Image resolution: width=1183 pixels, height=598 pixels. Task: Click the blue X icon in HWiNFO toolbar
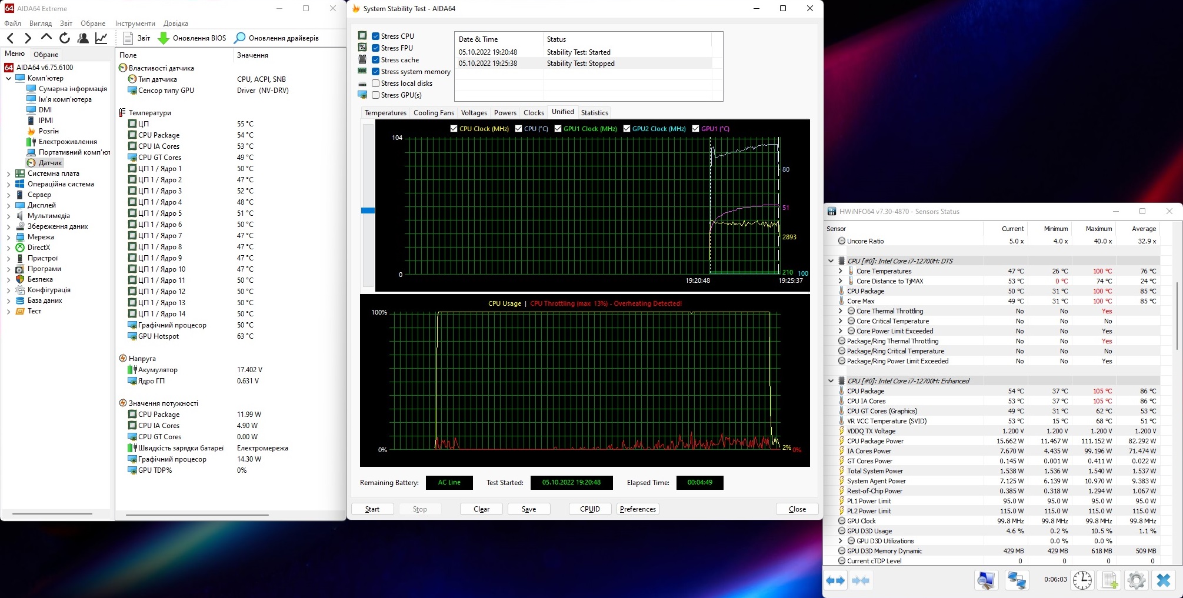point(1163,580)
